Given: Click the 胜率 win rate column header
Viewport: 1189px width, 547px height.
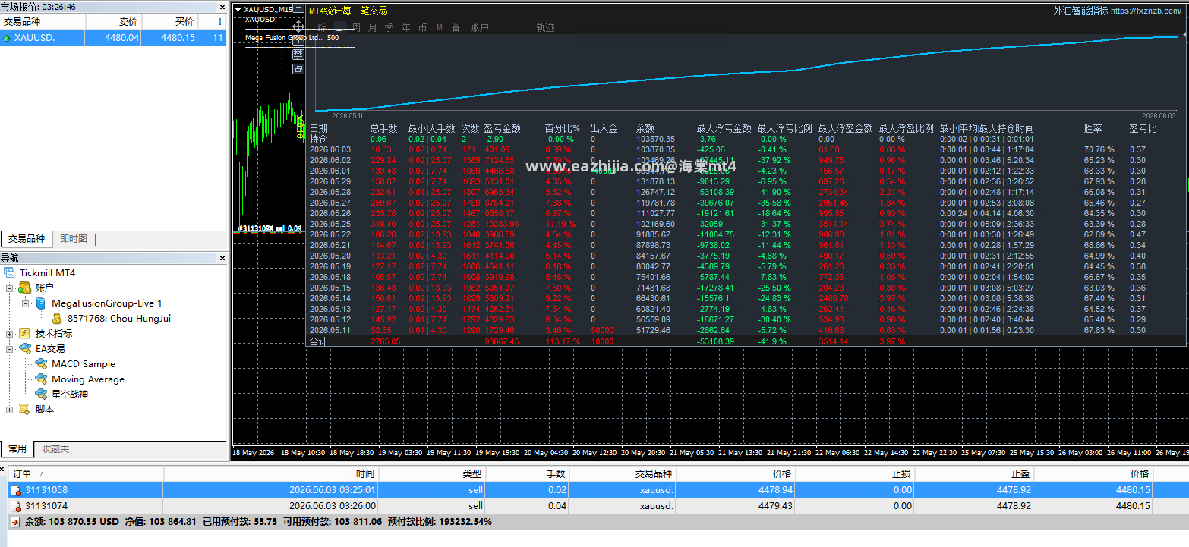Looking at the screenshot, I should (x=1093, y=128).
